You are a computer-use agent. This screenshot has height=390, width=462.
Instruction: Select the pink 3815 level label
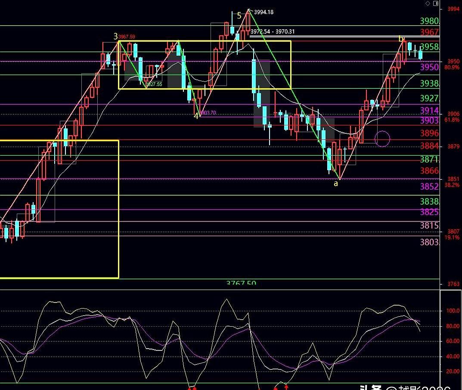430,226
